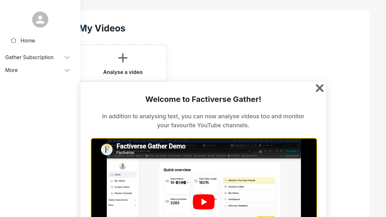The width and height of the screenshot is (386, 217).
Task: Click the Home house icon
Action: [x=14, y=41]
